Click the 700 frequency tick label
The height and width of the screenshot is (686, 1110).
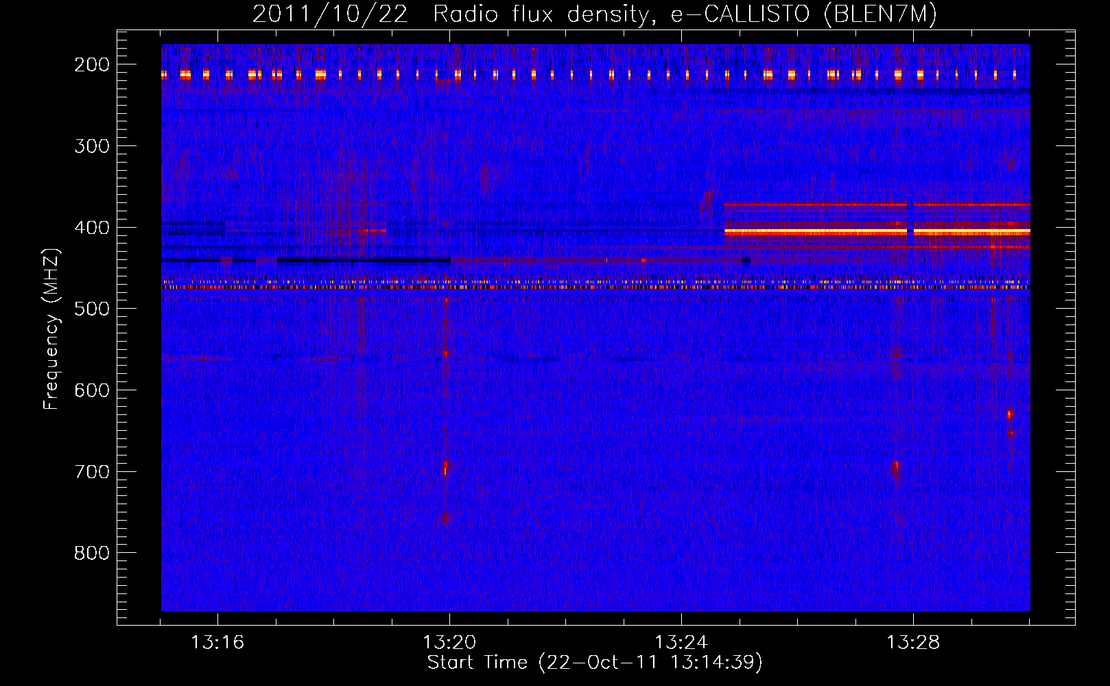click(92, 472)
